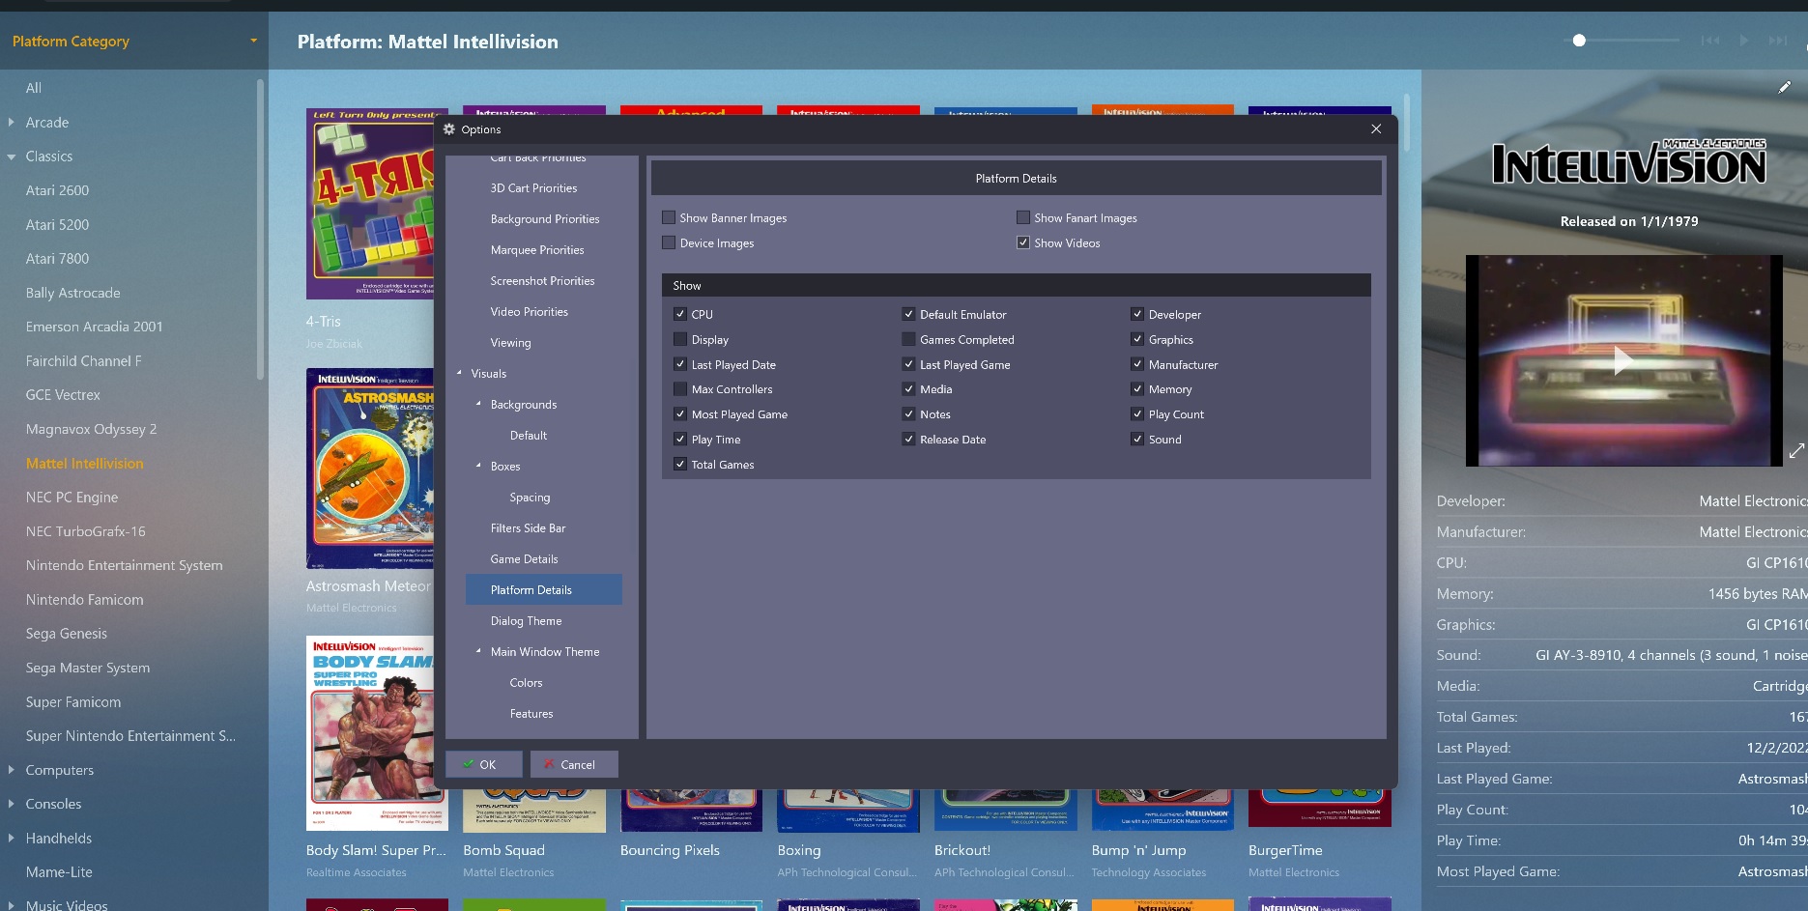Expand the video to fullscreen icon
The width and height of the screenshot is (1808, 911).
point(1796,451)
